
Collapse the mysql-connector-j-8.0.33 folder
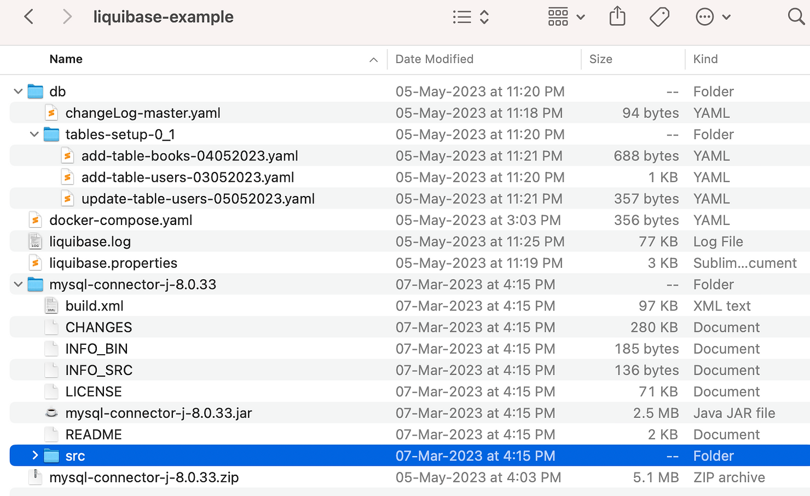point(18,285)
